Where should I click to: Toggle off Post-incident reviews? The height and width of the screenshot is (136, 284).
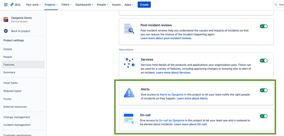click(x=264, y=26)
